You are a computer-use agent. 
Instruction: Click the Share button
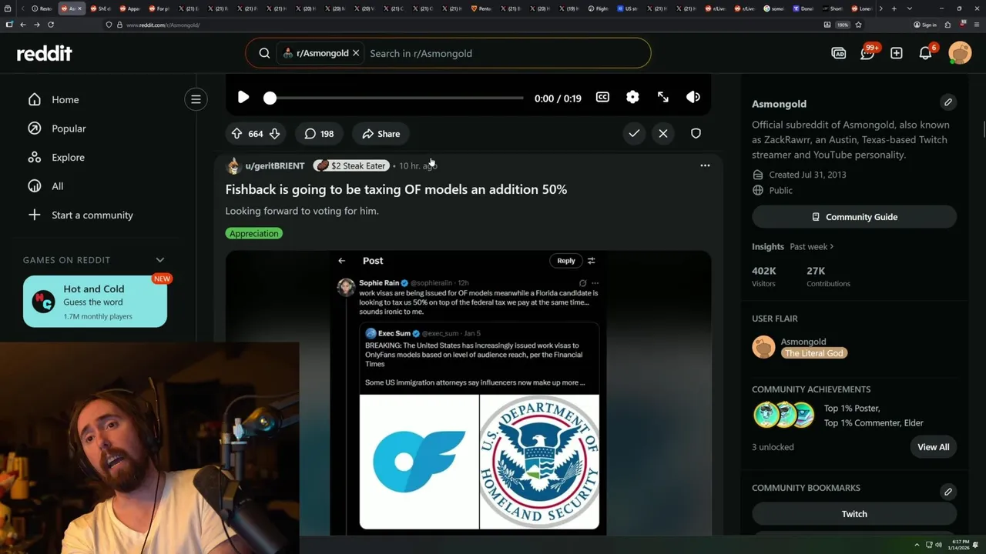tap(381, 134)
